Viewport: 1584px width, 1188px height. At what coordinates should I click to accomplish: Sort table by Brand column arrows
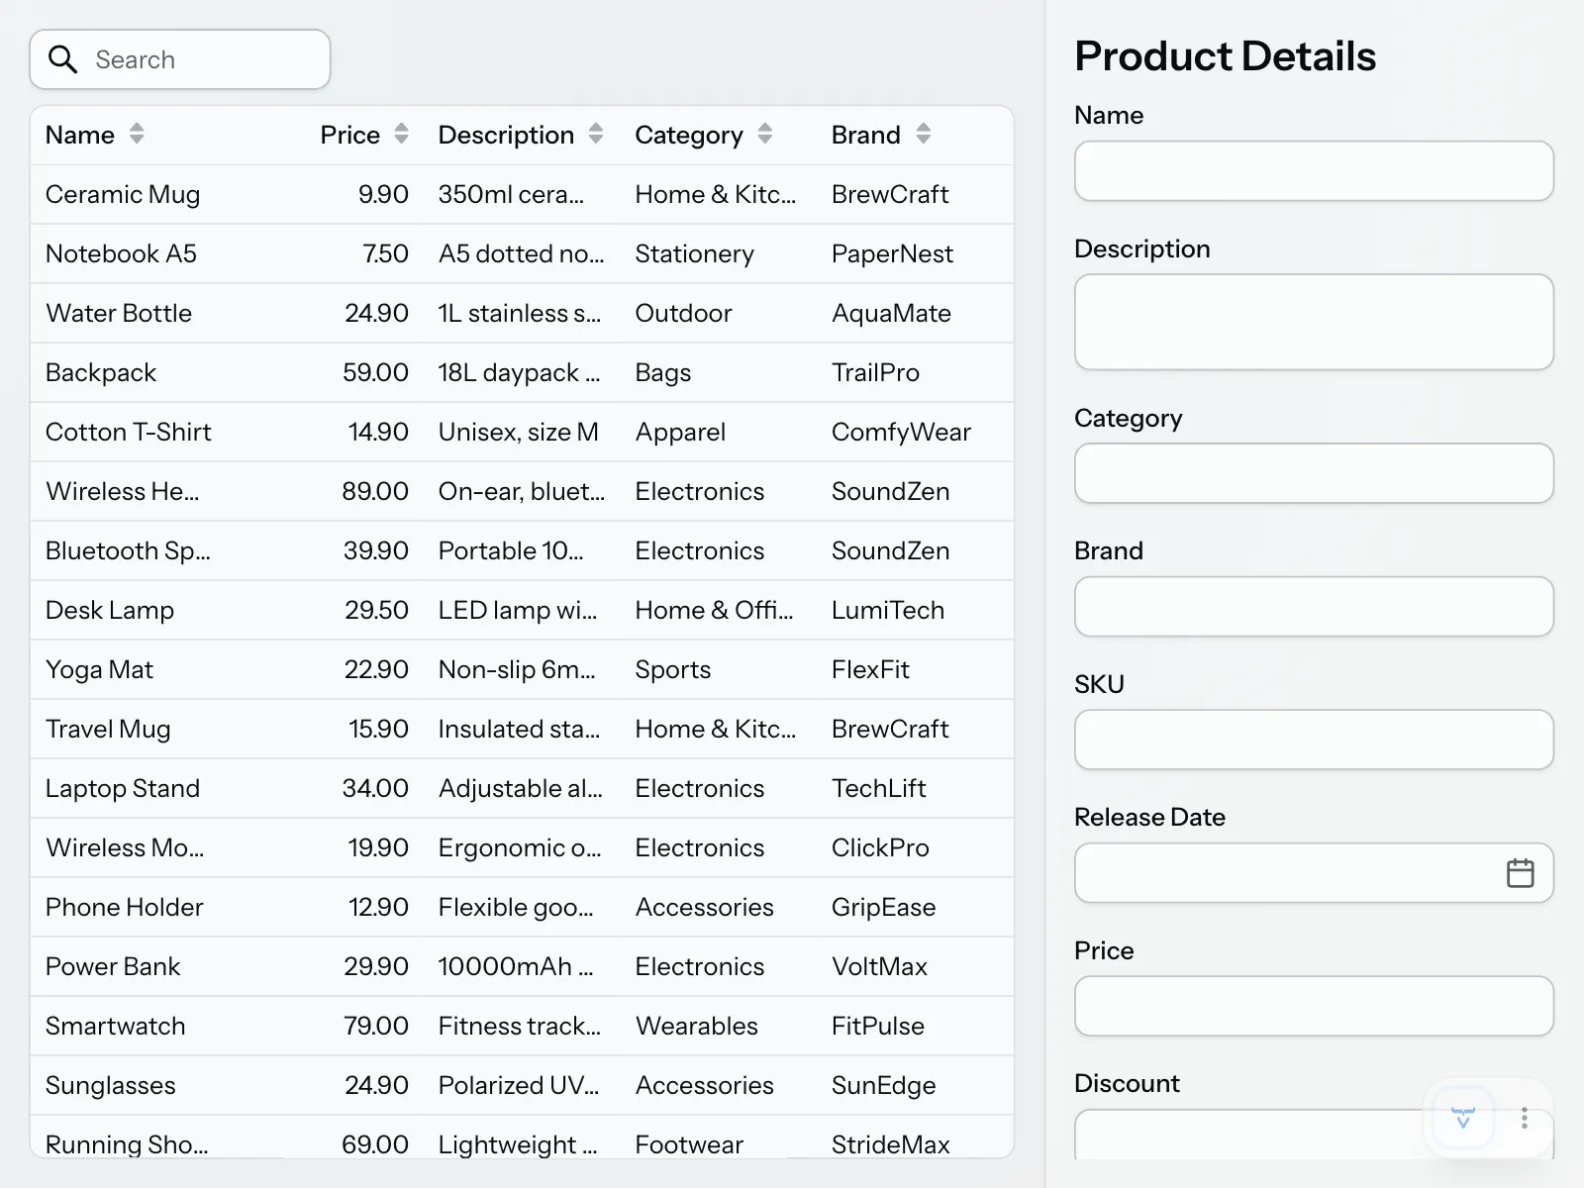pos(924,134)
